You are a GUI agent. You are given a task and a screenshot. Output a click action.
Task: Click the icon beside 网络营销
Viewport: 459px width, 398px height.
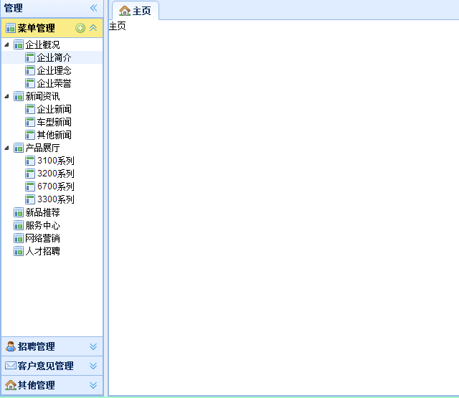click(19, 238)
